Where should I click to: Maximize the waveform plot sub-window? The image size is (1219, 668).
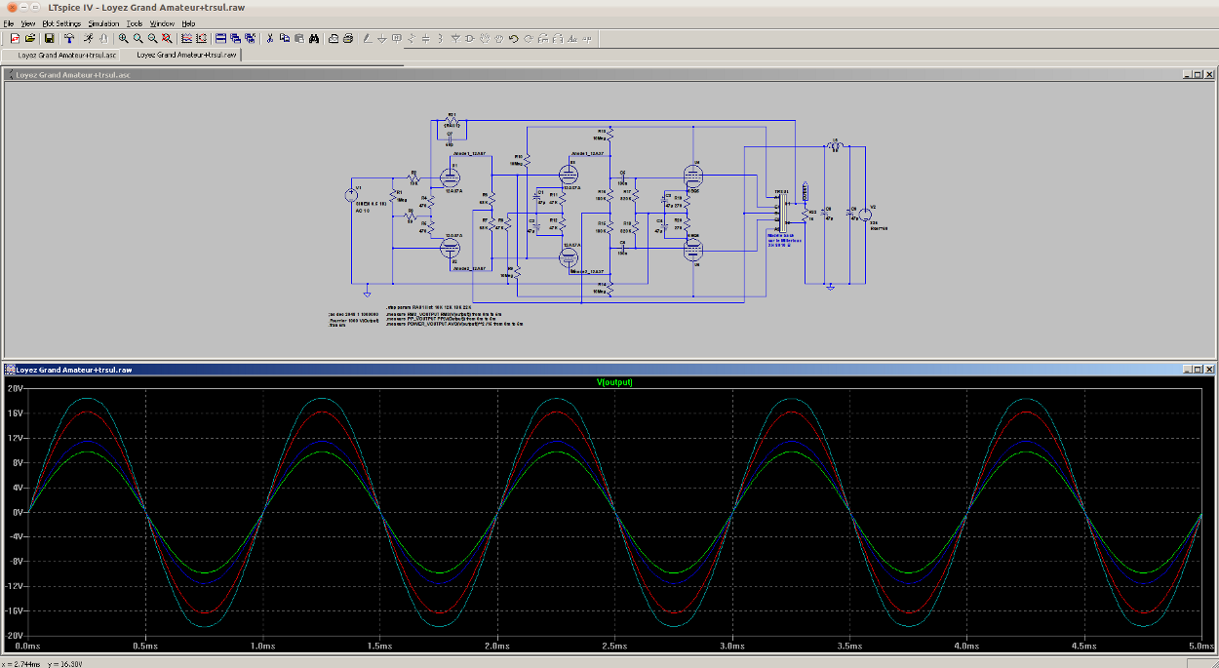click(1198, 370)
